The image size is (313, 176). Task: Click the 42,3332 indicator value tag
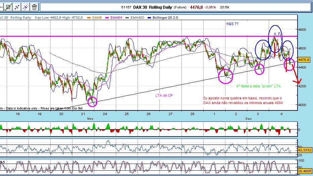click(305, 150)
